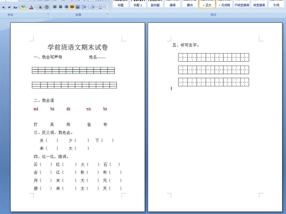
Task: Toggle character shading button
Action: (x=40, y=7)
